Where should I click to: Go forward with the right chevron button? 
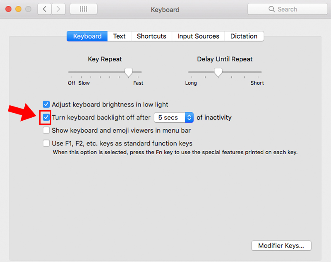pos(58,9)
